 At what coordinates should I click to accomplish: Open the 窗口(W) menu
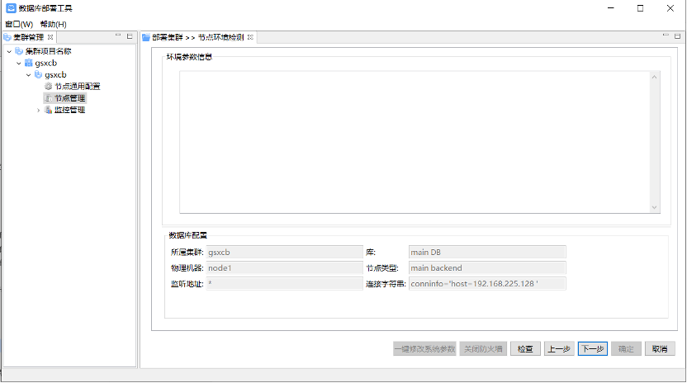click(x=19, y=24)
